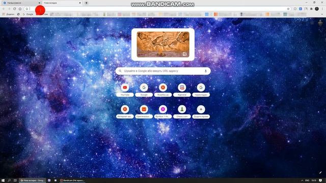
Task: Open the #general shortcut
Action: coord(182,90)
